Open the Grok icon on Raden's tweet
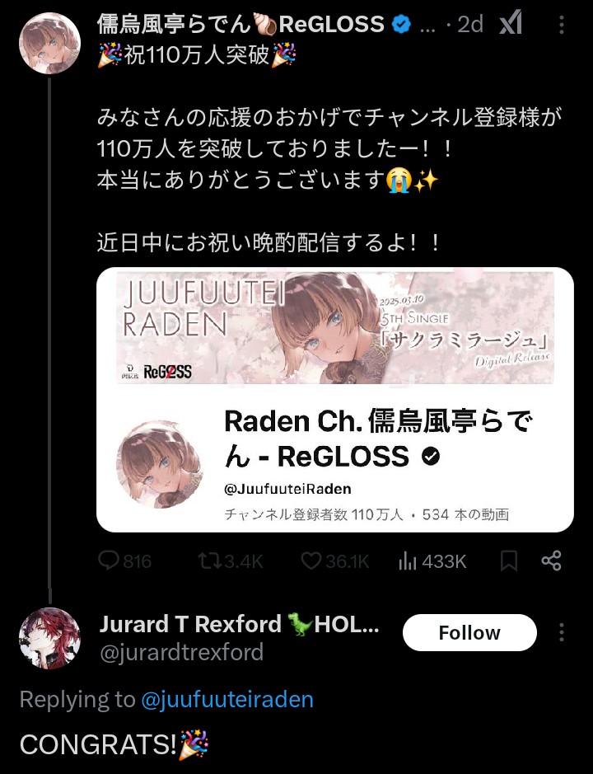Screen dimensions: 593x774 pos(510,23)
